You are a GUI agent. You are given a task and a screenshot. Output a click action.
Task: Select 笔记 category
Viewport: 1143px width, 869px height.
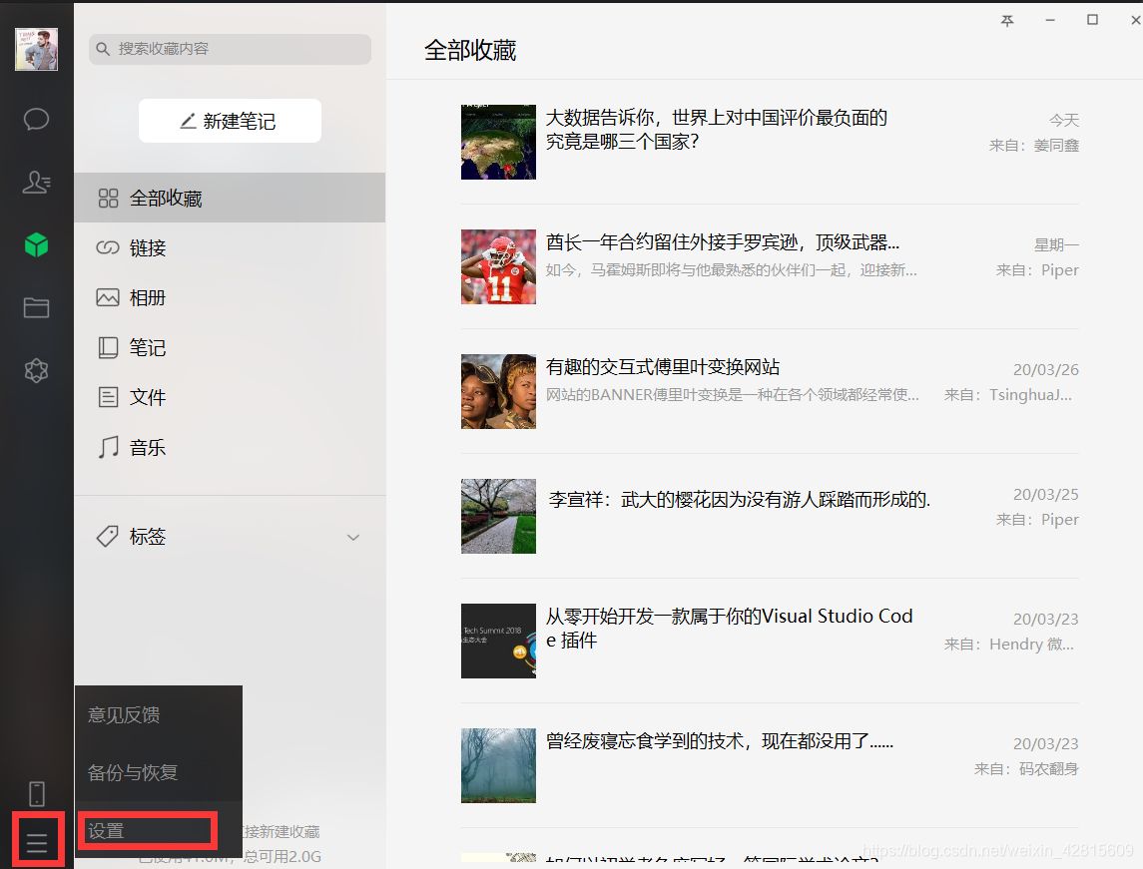pyautogui.click(x=230, y=347)
